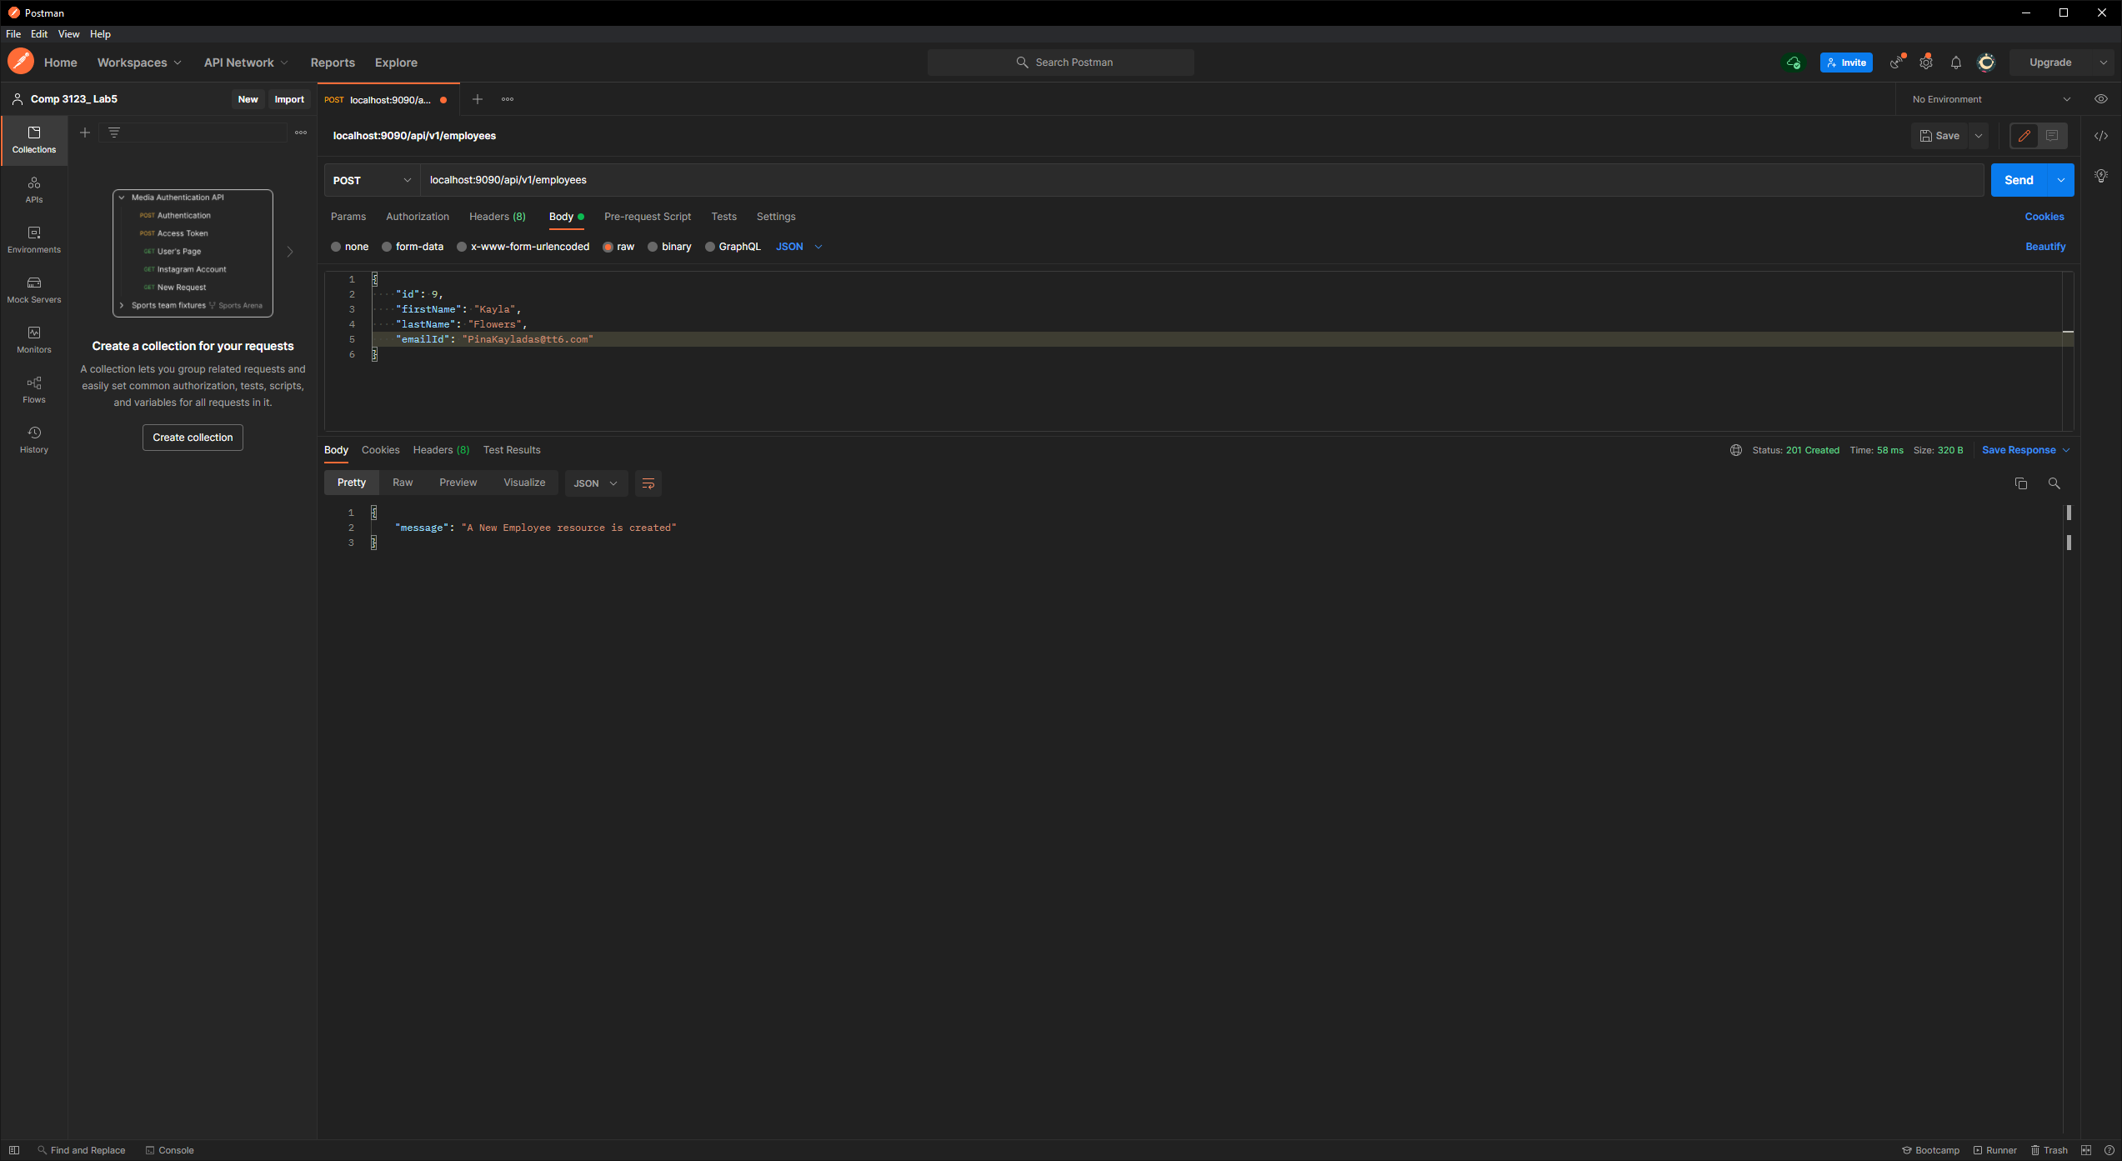Click the request URL field
The width and height of the screenshot is (2122, 1161).
[x=750, y=179]
